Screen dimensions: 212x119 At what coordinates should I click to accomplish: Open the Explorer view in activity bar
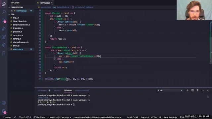(x=4, y=4)
